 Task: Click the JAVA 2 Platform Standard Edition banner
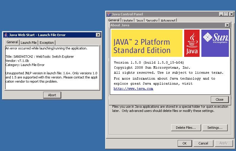click(147, 43)
